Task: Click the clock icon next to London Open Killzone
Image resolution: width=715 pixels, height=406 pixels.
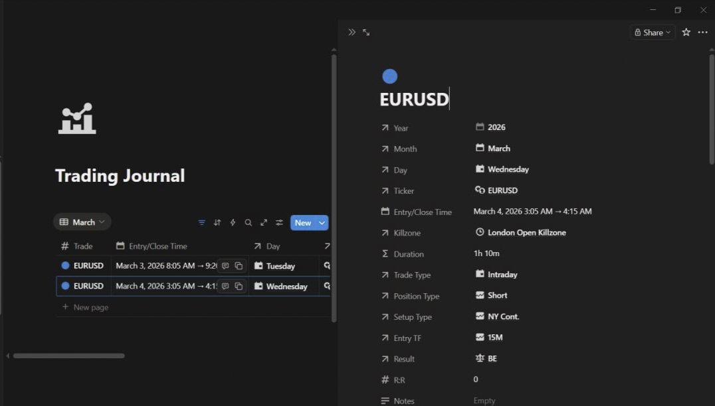Action: pos(480,232)
